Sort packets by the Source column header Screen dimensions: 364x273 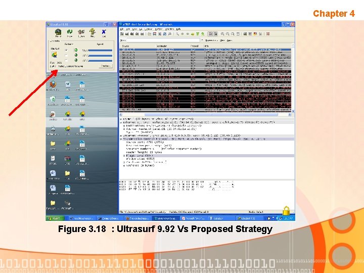pos(138,46)
